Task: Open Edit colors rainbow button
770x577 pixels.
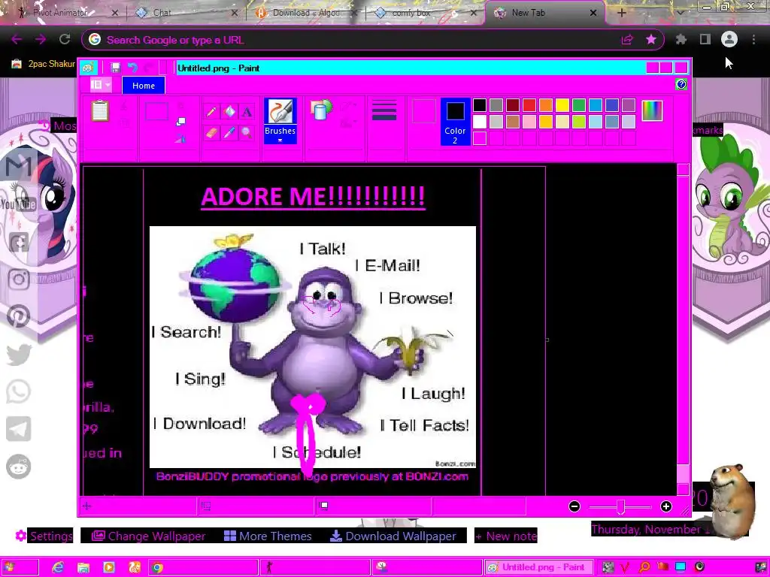Action: pyautogui.click(x=652, y=110)
